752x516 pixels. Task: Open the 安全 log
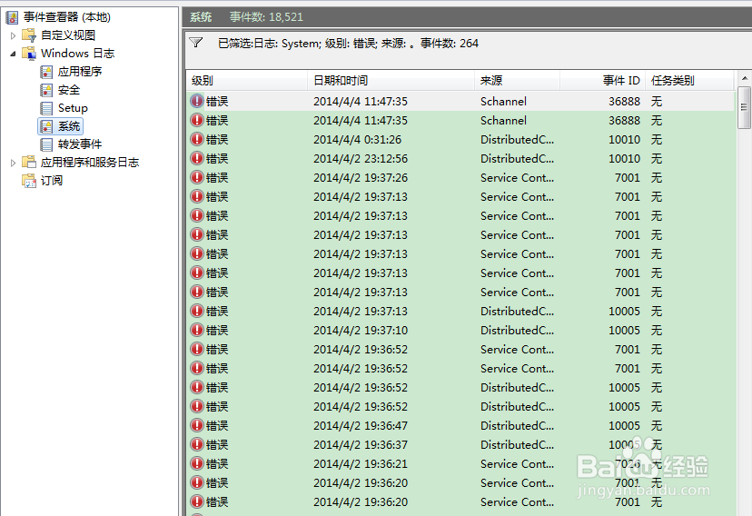point(69,90)
